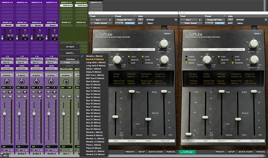Screen dimensions: 268x158
Task: Click the PREDELAY slider in Aux 2 plugin
Action: [189, 134]
